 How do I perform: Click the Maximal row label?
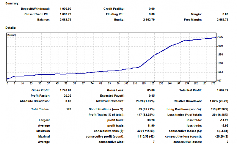[44, 136]
